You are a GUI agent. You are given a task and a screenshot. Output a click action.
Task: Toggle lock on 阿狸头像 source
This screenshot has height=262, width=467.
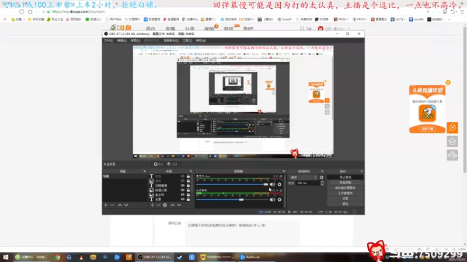188,190
